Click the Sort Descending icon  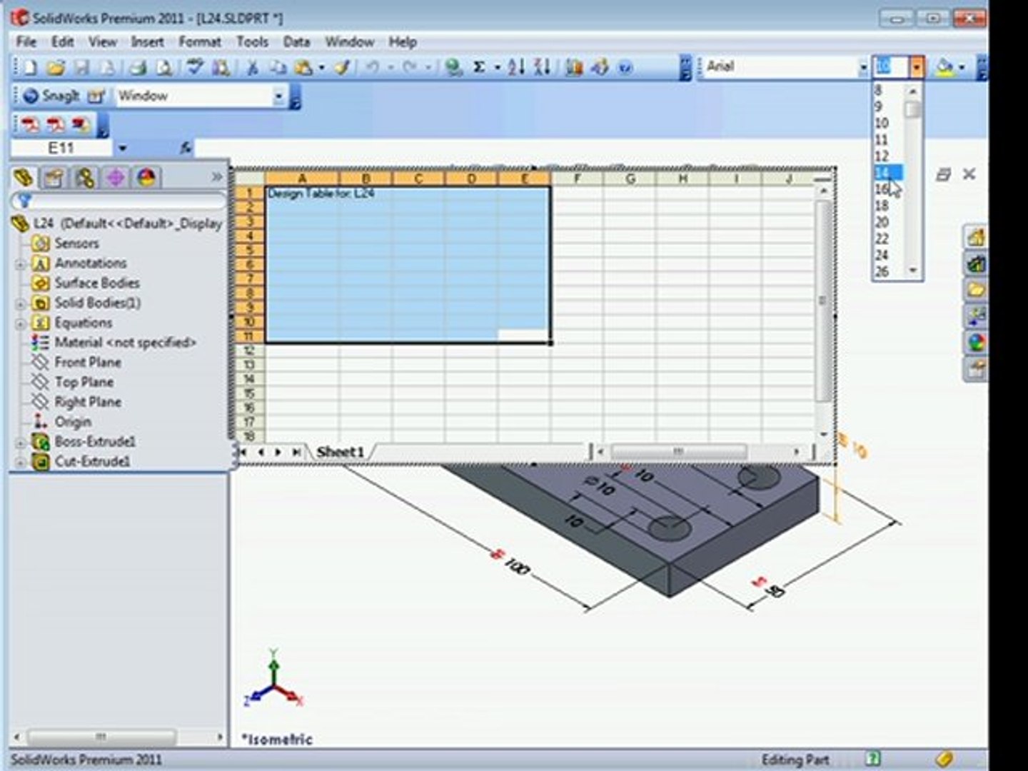[x=543, y=68]
